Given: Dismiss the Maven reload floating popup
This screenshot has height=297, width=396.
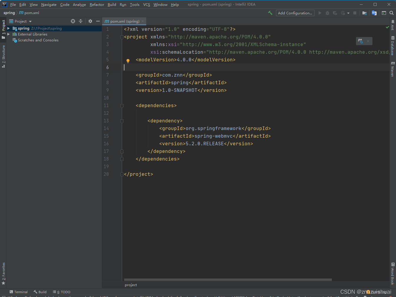Looking at the screenshot, I should [368, 41].
